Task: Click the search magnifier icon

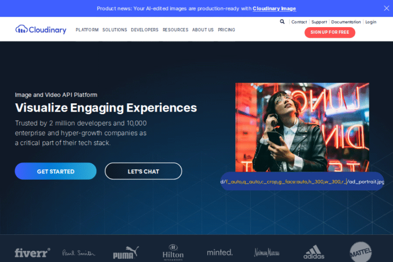Action: (282, 21)
